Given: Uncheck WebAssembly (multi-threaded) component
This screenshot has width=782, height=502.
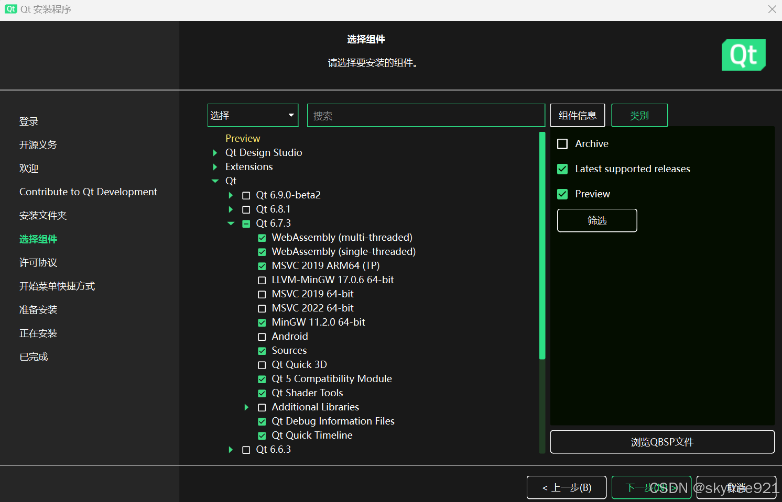Looking at the screenshot, I should click(262, 238).
